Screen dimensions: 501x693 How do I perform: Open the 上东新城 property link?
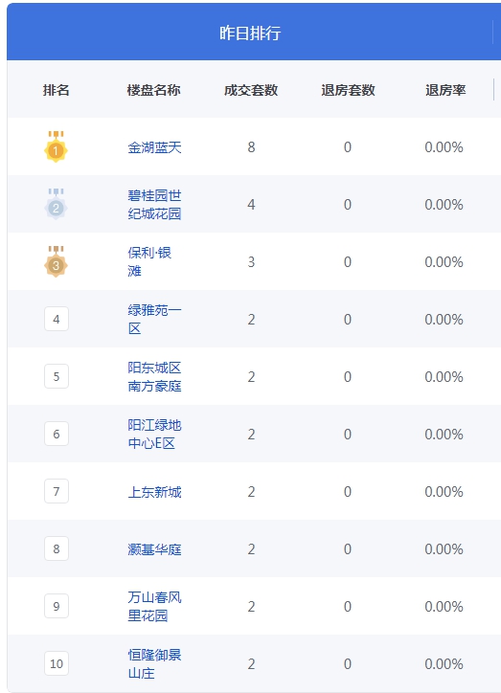[x=154, y=492]
